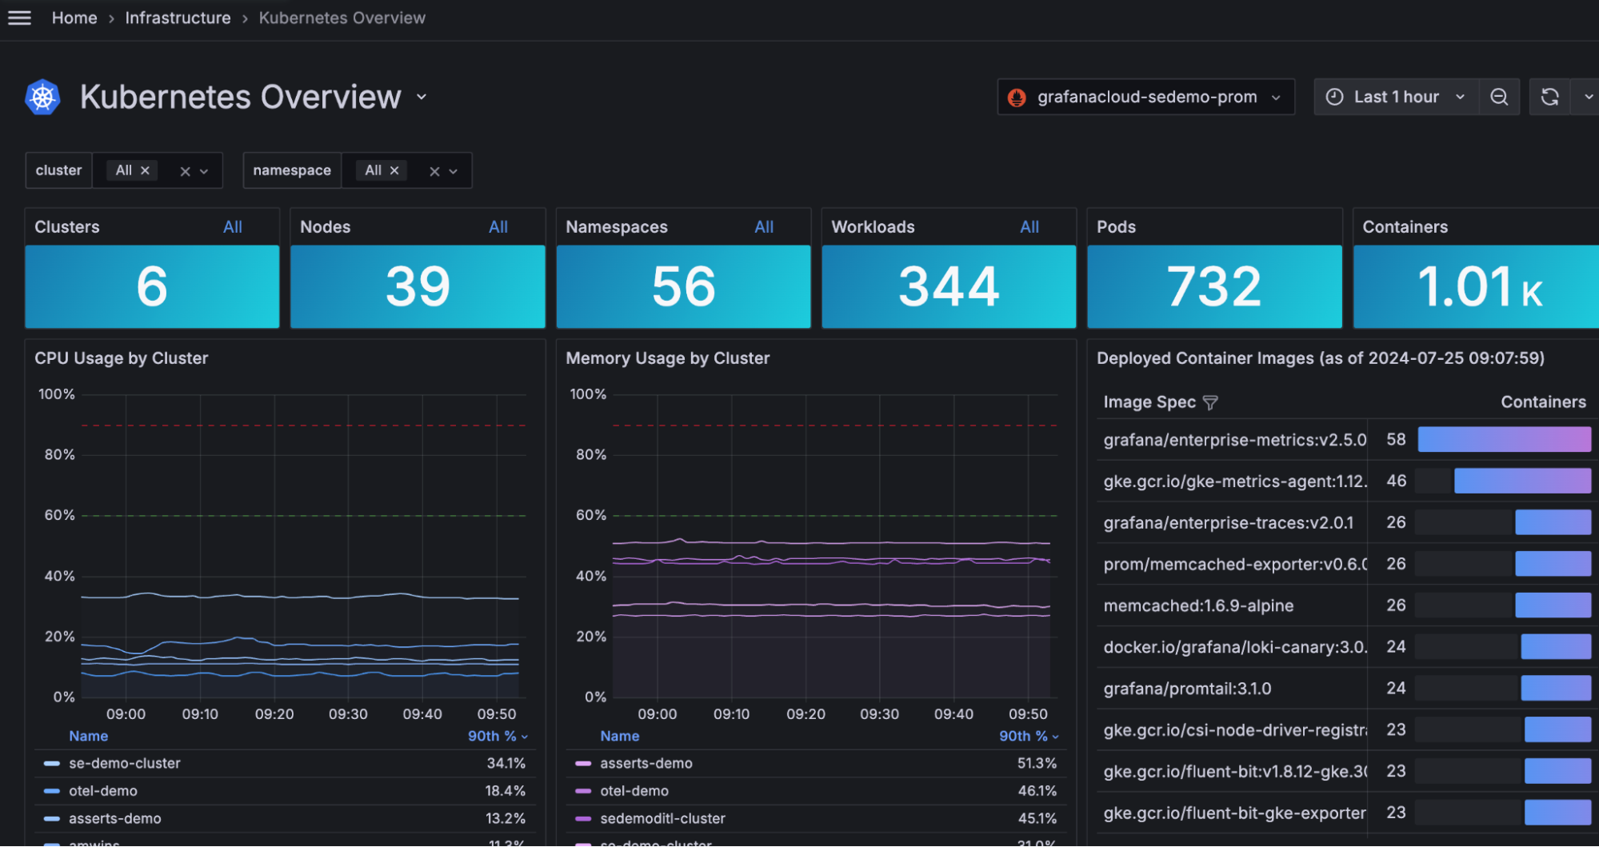Clear the cluster filter using its X icon
1599x847 pixels.
pos(186,170)
